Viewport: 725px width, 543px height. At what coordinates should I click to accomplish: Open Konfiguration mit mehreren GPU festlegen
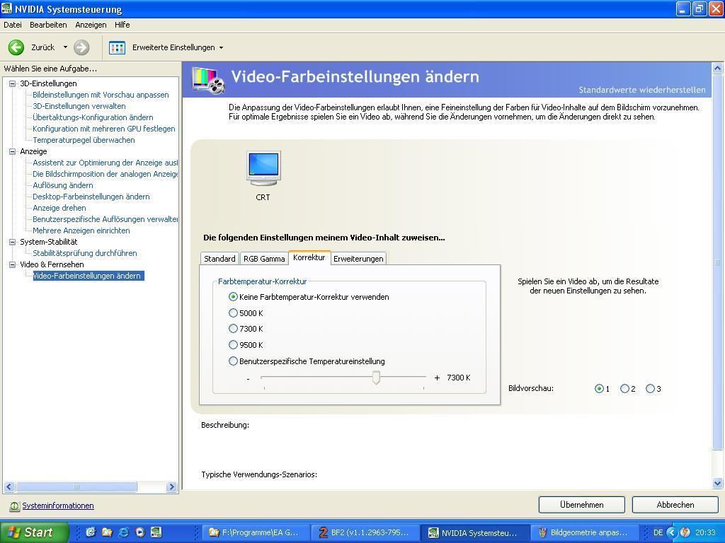click(x=103, y=129)
